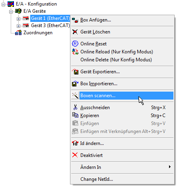This screenshot has height=188, width=179.
Task: Select Zuordnungen in the tree
Action: [x=38, y=33]
